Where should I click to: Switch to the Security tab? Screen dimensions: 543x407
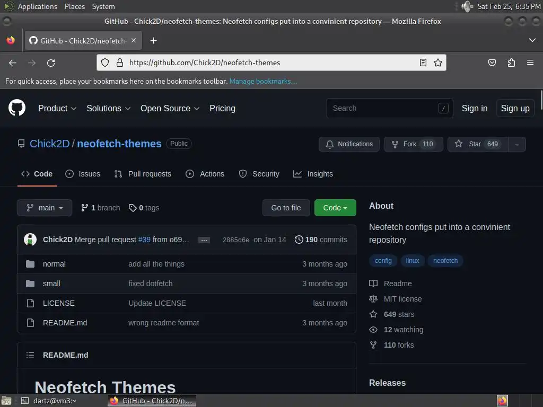259,174
